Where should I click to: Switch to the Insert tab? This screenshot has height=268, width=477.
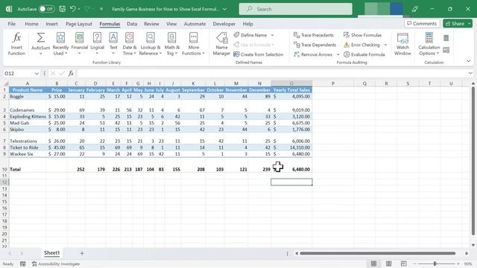pos(51,24)
